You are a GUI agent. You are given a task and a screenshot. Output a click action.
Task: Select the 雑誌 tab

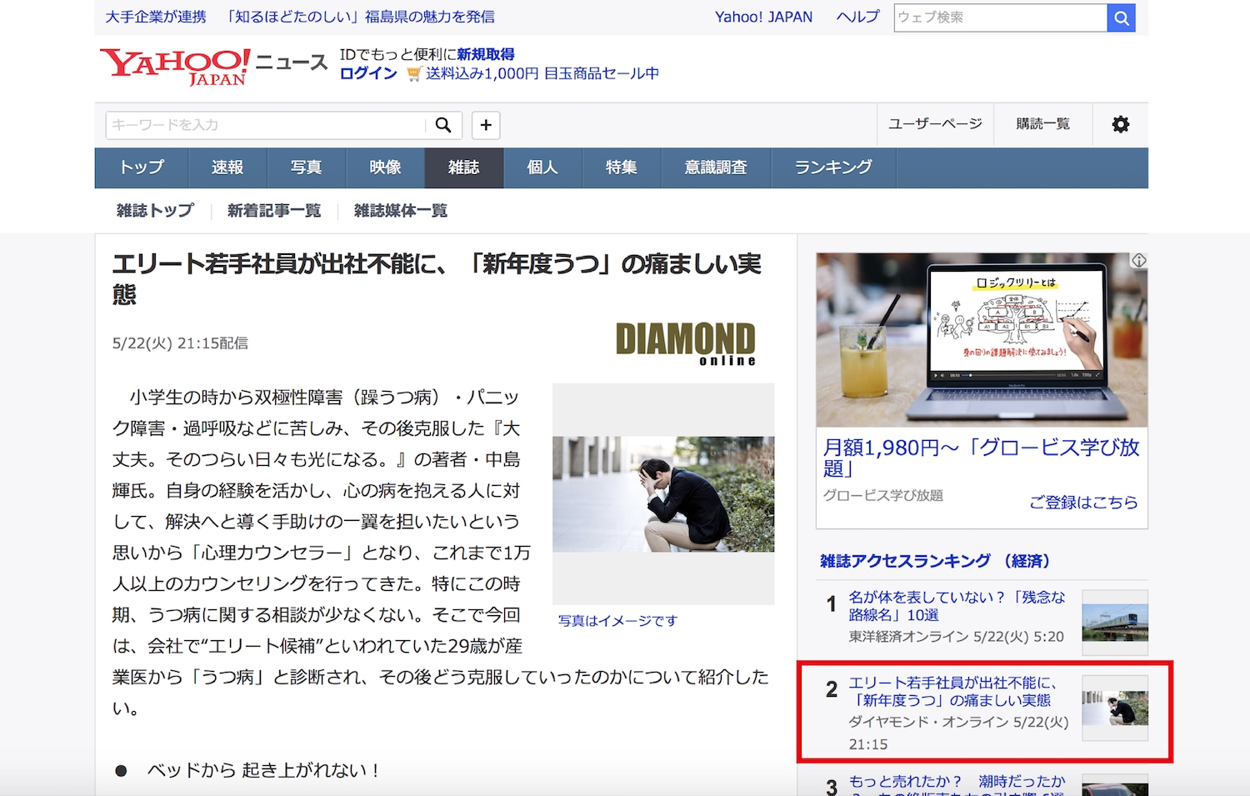464,168
